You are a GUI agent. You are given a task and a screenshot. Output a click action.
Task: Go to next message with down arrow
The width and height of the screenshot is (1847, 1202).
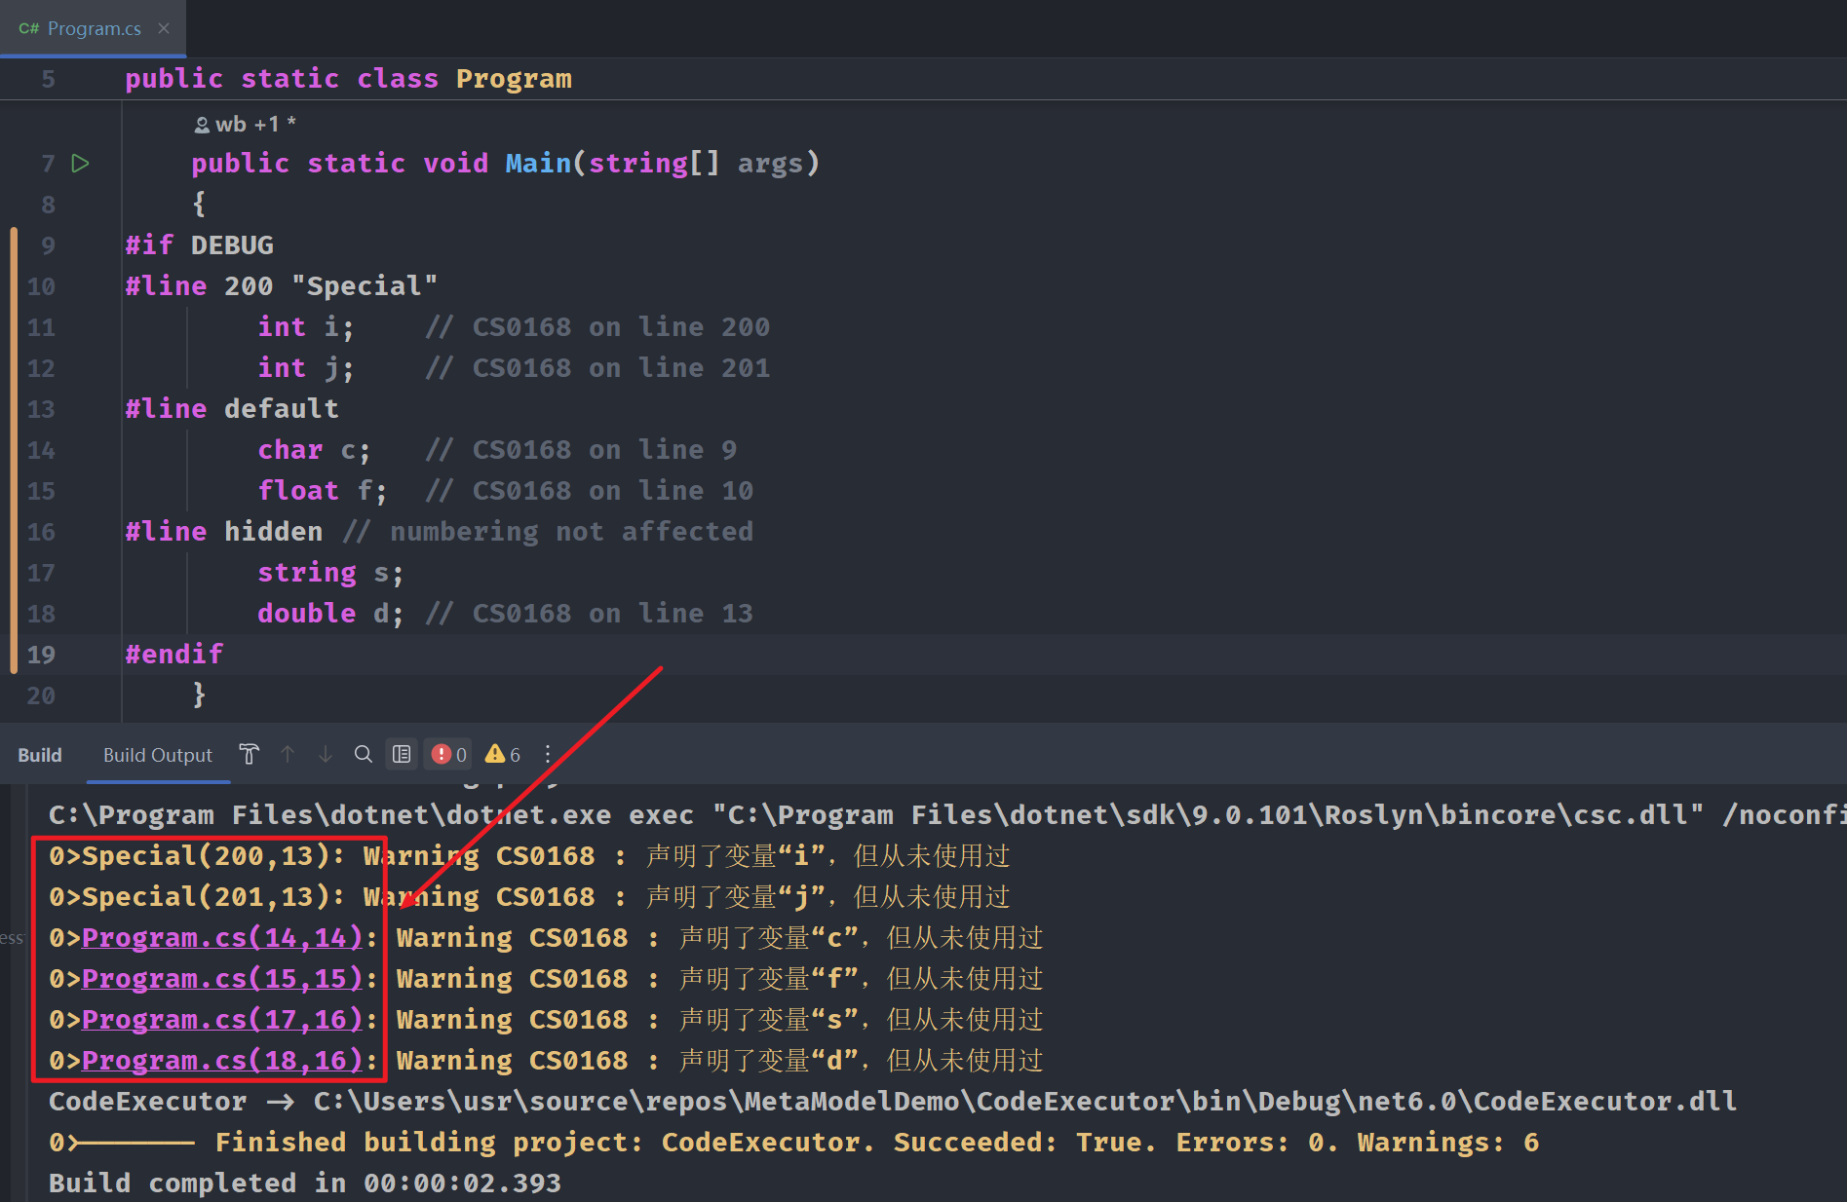(x=326, y=755)
